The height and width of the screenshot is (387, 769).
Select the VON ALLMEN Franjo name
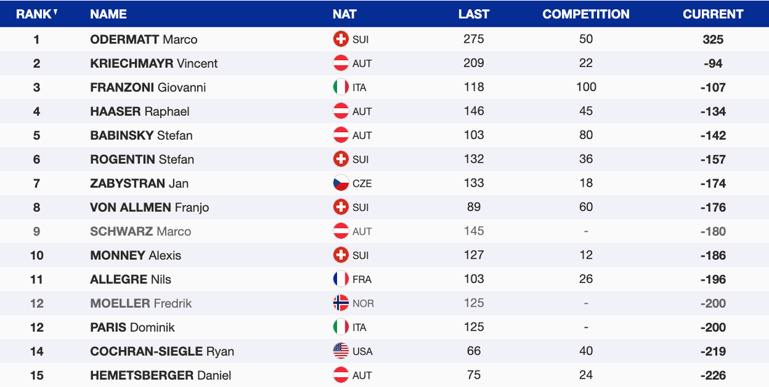pyautogui.click(x=150, y=207)
